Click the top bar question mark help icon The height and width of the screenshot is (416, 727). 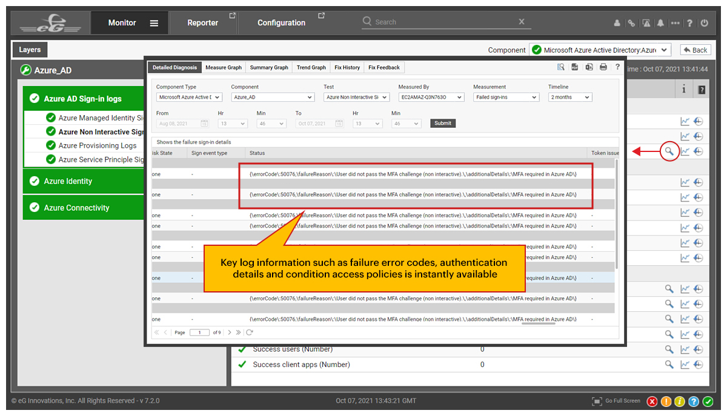(x=690, y=23)
